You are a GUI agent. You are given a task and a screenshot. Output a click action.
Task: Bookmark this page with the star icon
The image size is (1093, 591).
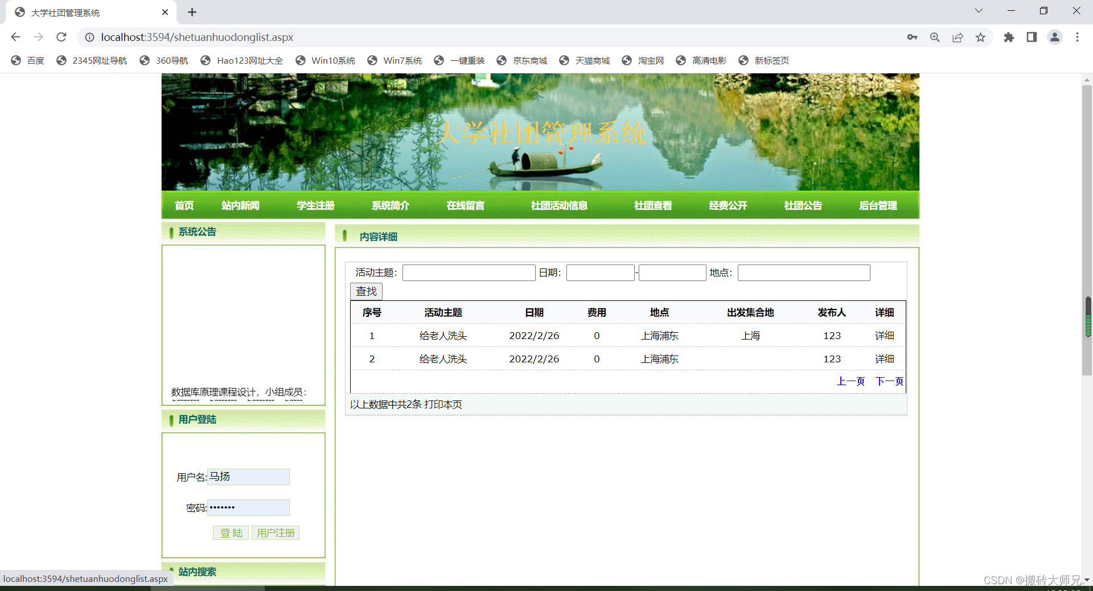click(x=980, y=37)
